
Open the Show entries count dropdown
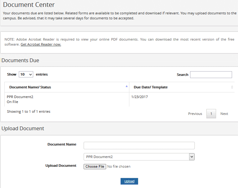pos(26,75)
